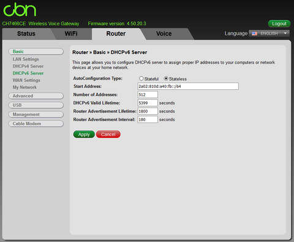This screenshot has height=242, width=294.
Task: Open the Router tab
Action: click(116, 34)
